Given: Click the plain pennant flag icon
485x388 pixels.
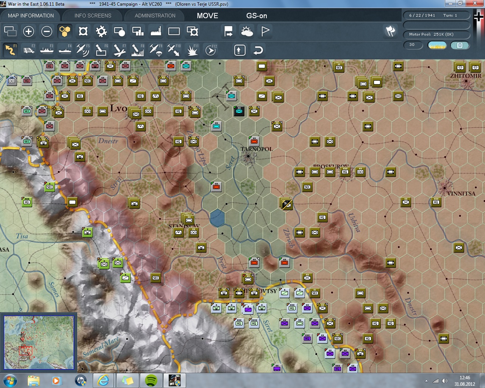Looking at the screenshot, I should pos(265,31).
